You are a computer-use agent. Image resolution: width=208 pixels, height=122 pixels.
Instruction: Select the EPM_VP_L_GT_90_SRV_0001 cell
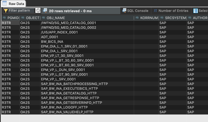[87, 74]
